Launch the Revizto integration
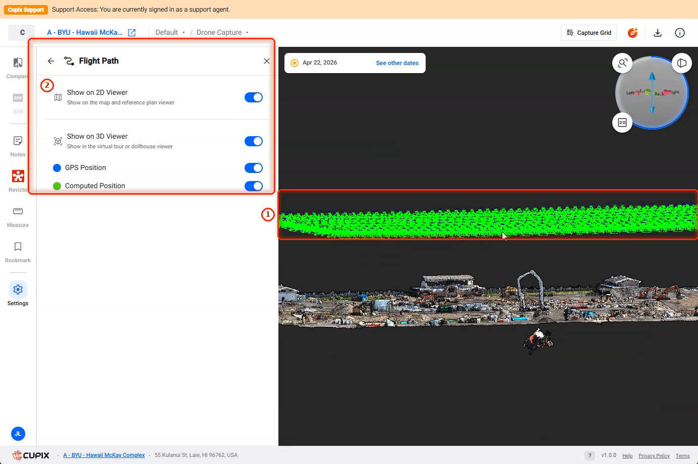 point(18,181)
